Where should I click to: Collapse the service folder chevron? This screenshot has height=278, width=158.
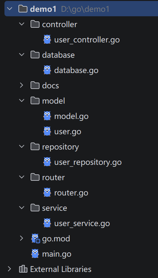22,208
